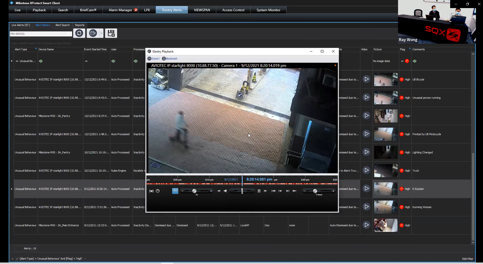Go to previous sequence icon
The height and width of the screenshot is (264, 483).
pos(280,191)
